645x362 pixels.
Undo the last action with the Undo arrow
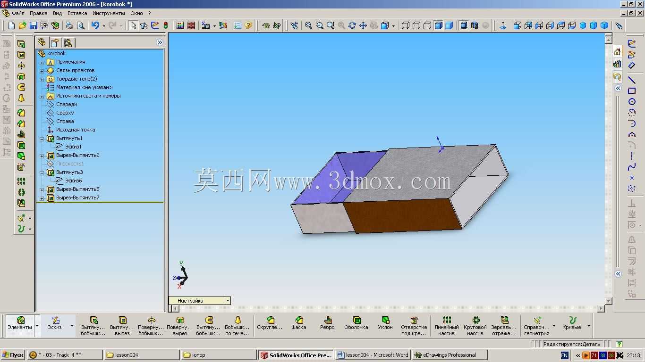pos(95,25)
